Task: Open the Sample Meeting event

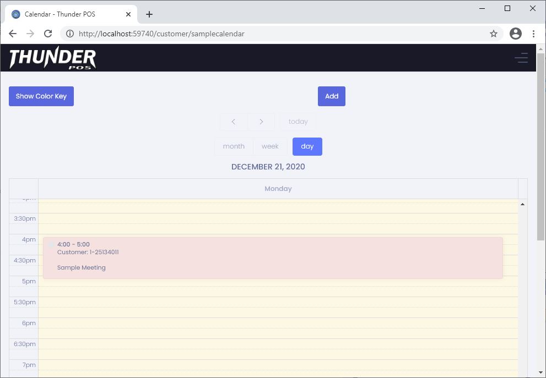Action: (273, 258)
